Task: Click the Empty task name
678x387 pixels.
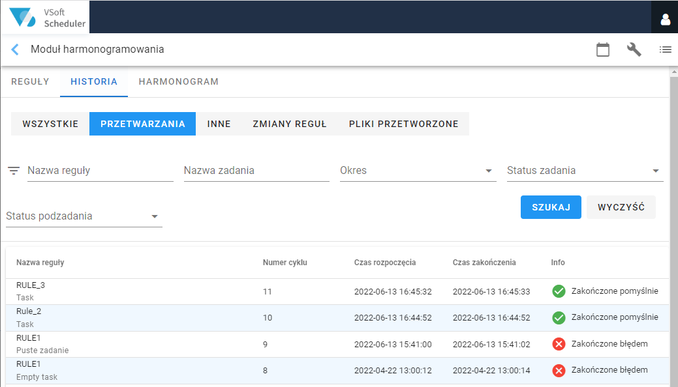Action: [37, 377]
